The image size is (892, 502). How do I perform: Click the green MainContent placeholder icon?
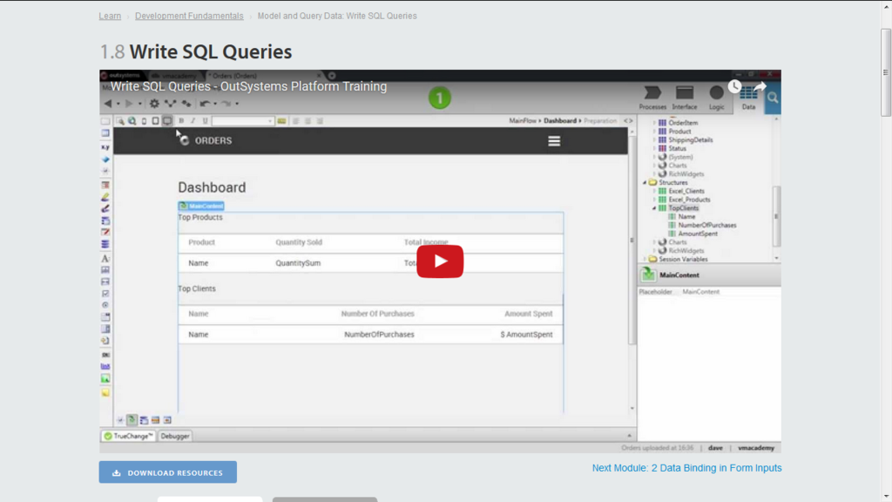point(648,273)
